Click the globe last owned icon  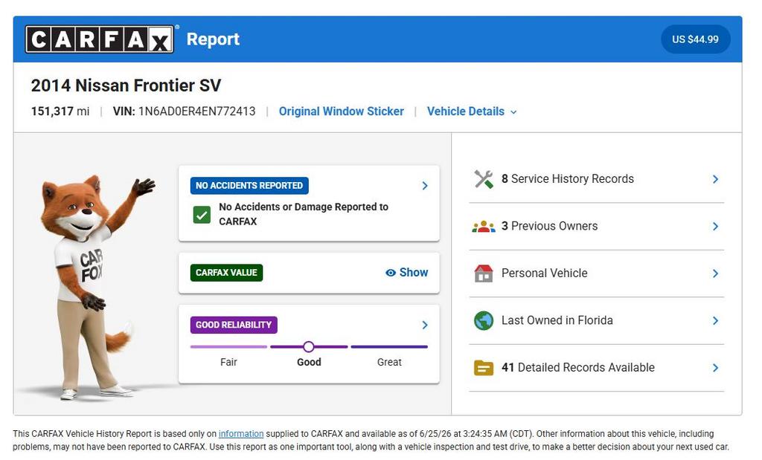pyautogui.click(x=484, y=321)
